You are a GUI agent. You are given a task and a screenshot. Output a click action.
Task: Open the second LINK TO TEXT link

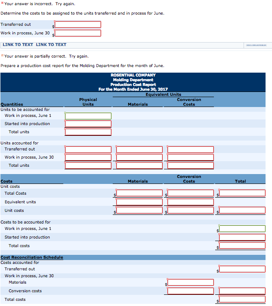click(x=51, y=45)
